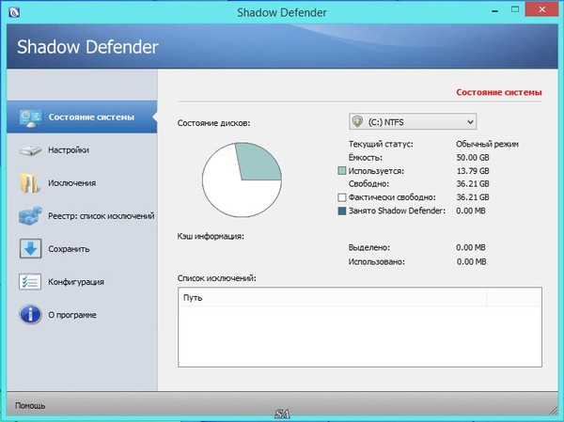
Task: Click the Настройки drive icon
Action: [30, 150]
